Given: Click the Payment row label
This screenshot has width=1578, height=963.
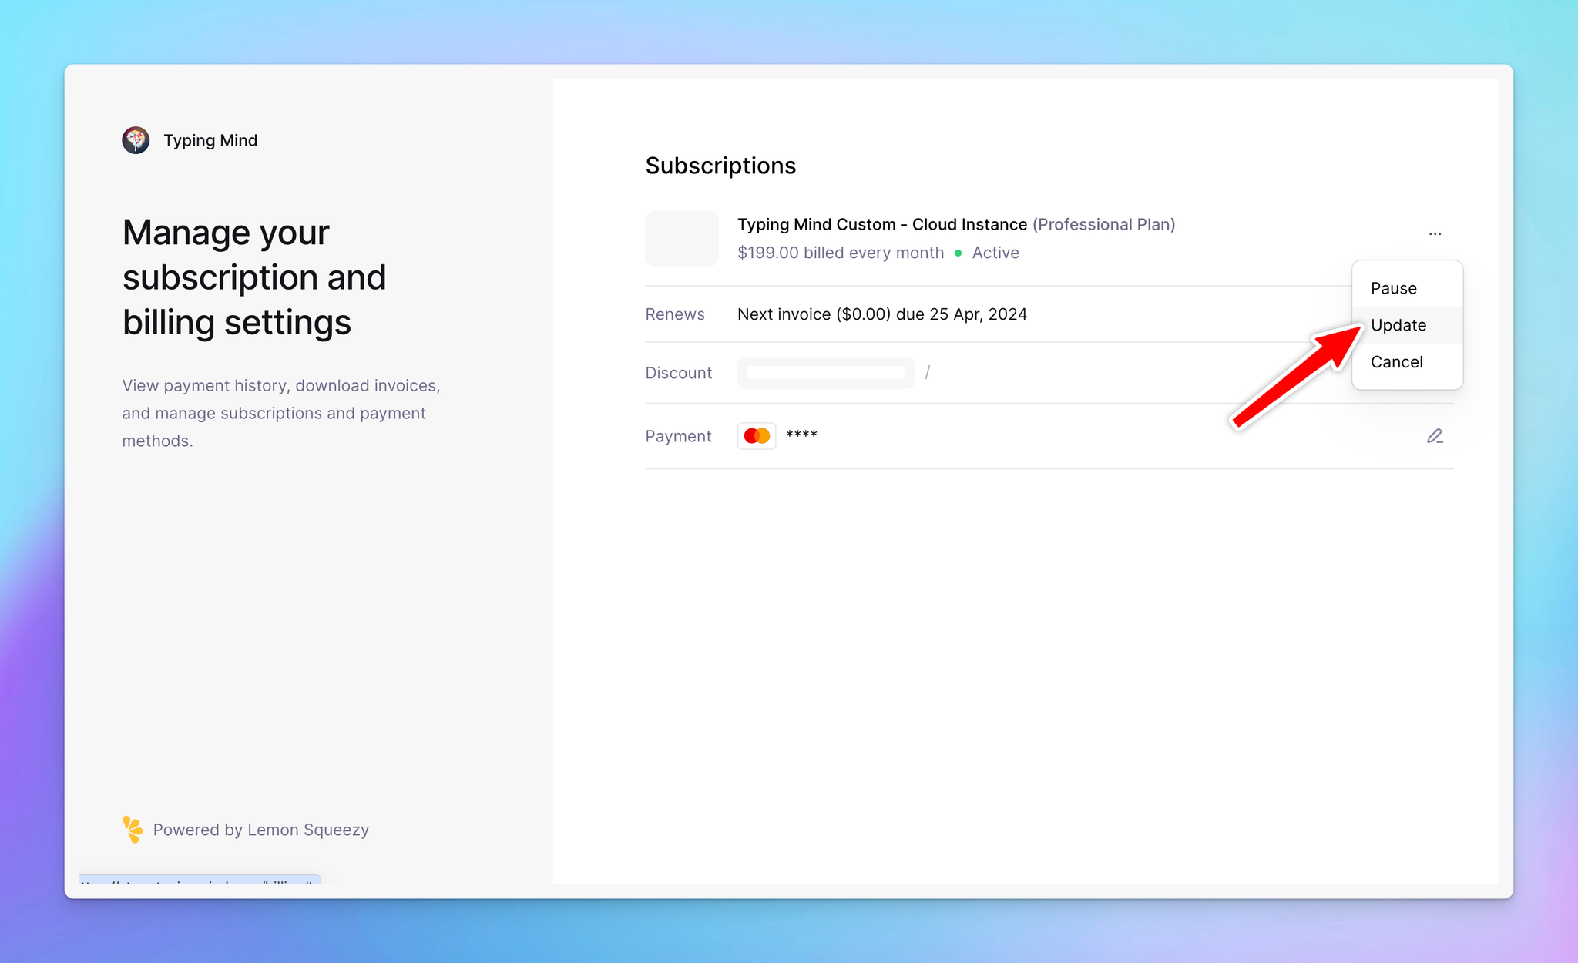Looking at the screenshot, I should coord(679,436).
